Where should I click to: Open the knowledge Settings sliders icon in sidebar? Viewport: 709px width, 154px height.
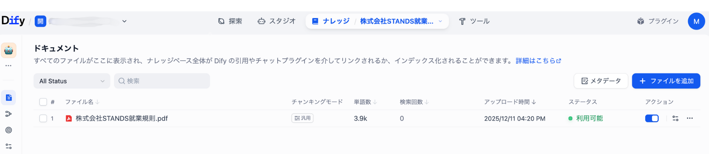point(9,146)
